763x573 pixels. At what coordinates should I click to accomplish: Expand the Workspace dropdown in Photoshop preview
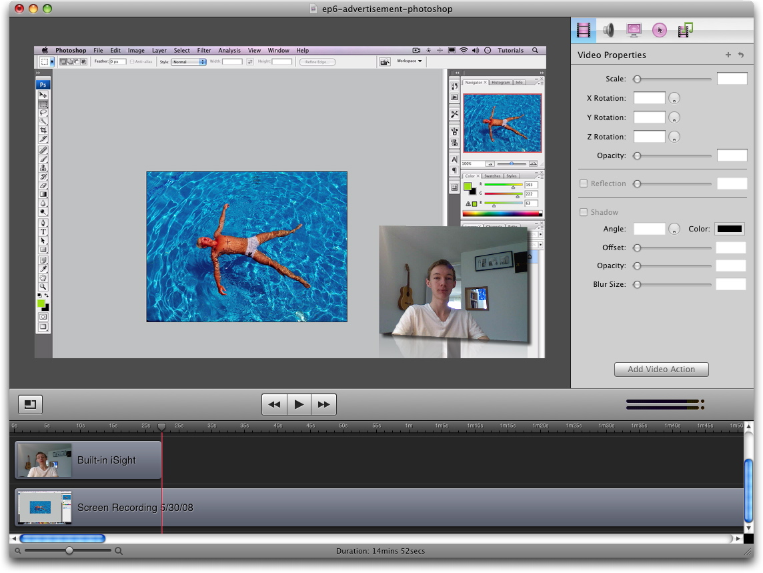coord(410,61)
